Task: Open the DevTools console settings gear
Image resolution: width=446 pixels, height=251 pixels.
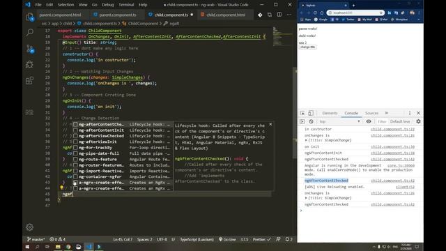Action: click(418, 121)
